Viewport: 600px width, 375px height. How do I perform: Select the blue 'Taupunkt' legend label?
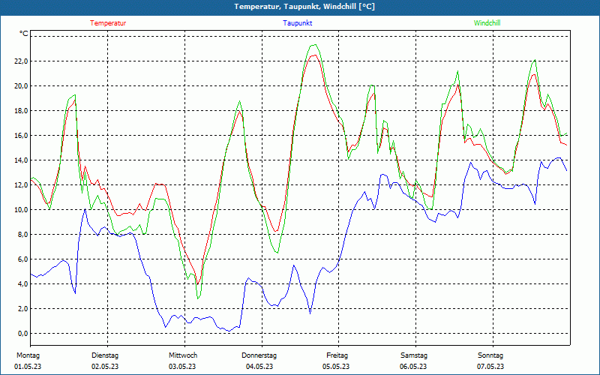(x=298, y=23)
